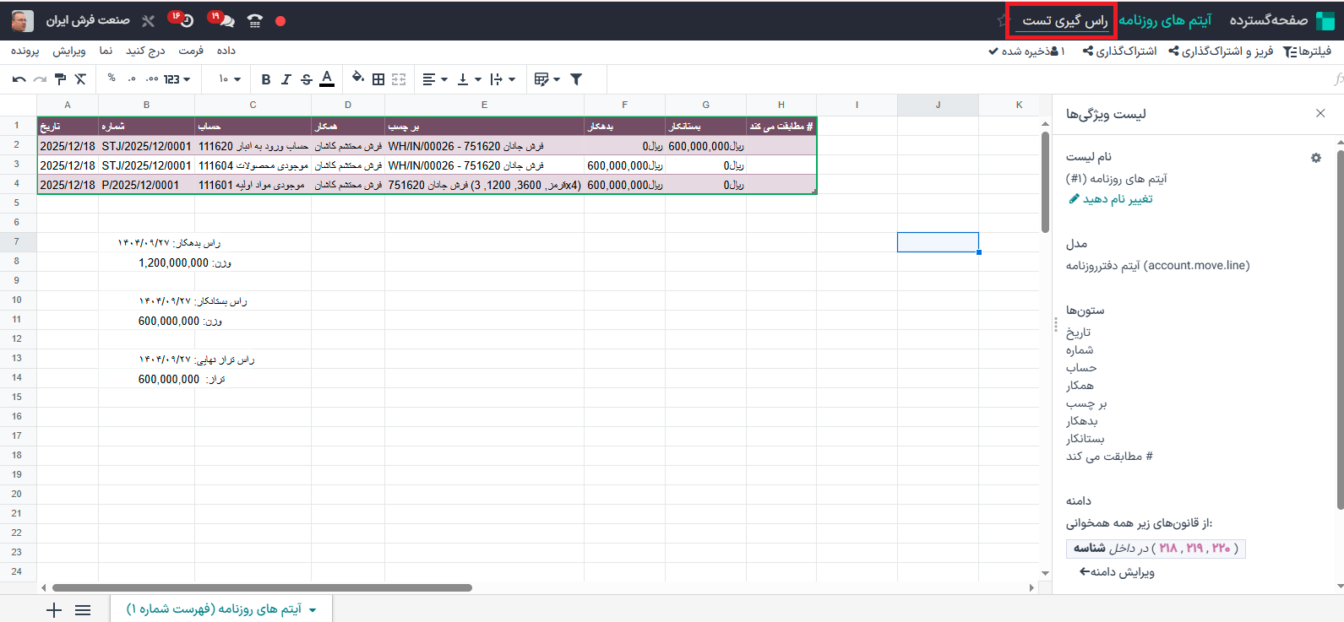Open the فرمت menu
The image size is (1344, 622).
[x=191, y=51]
